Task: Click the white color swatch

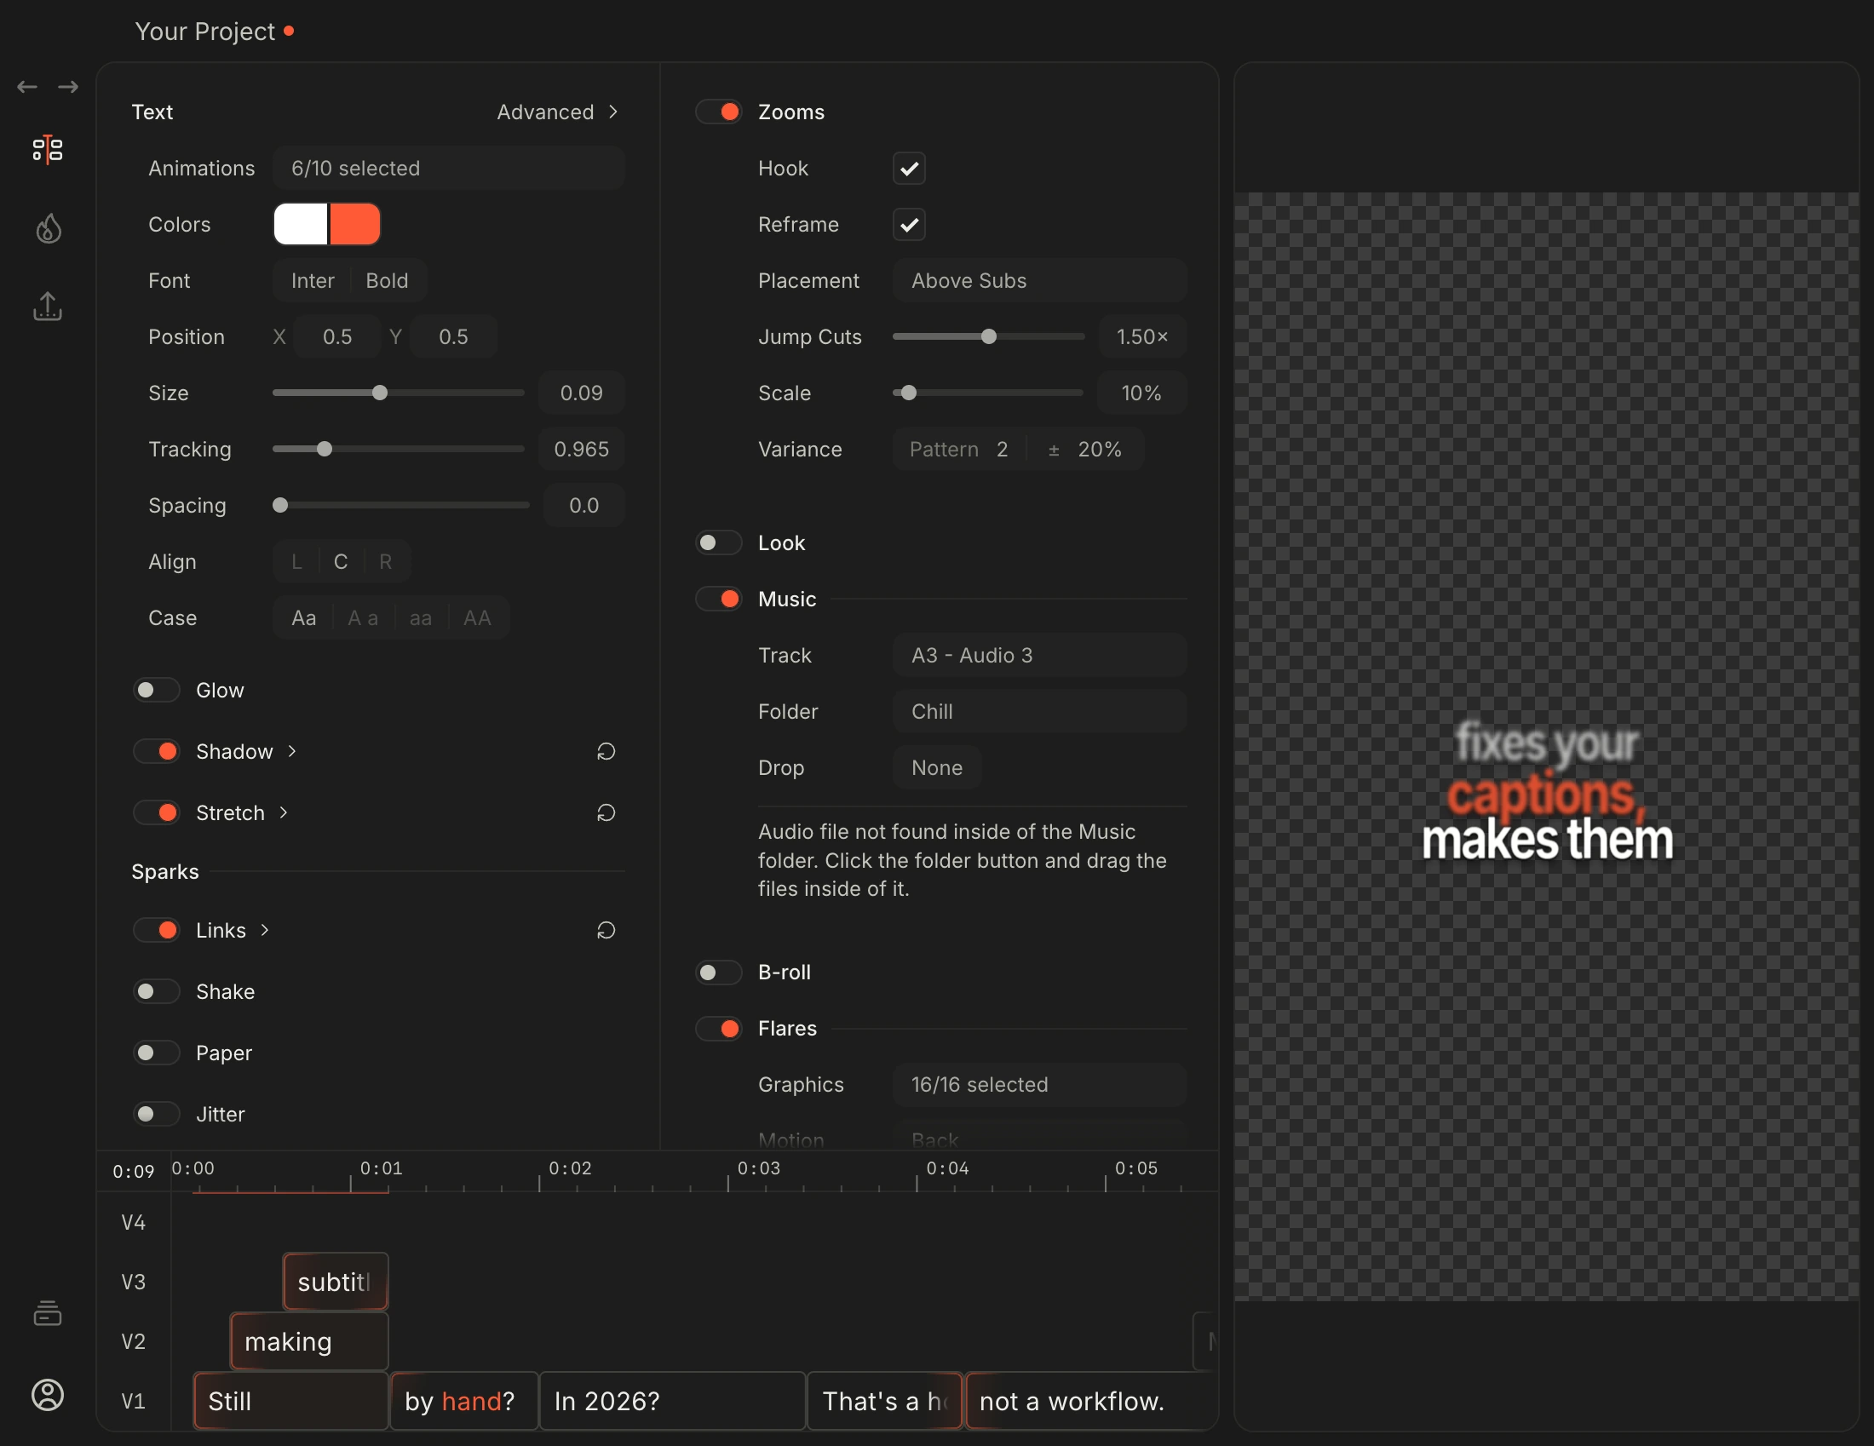Action: point(301,225)
